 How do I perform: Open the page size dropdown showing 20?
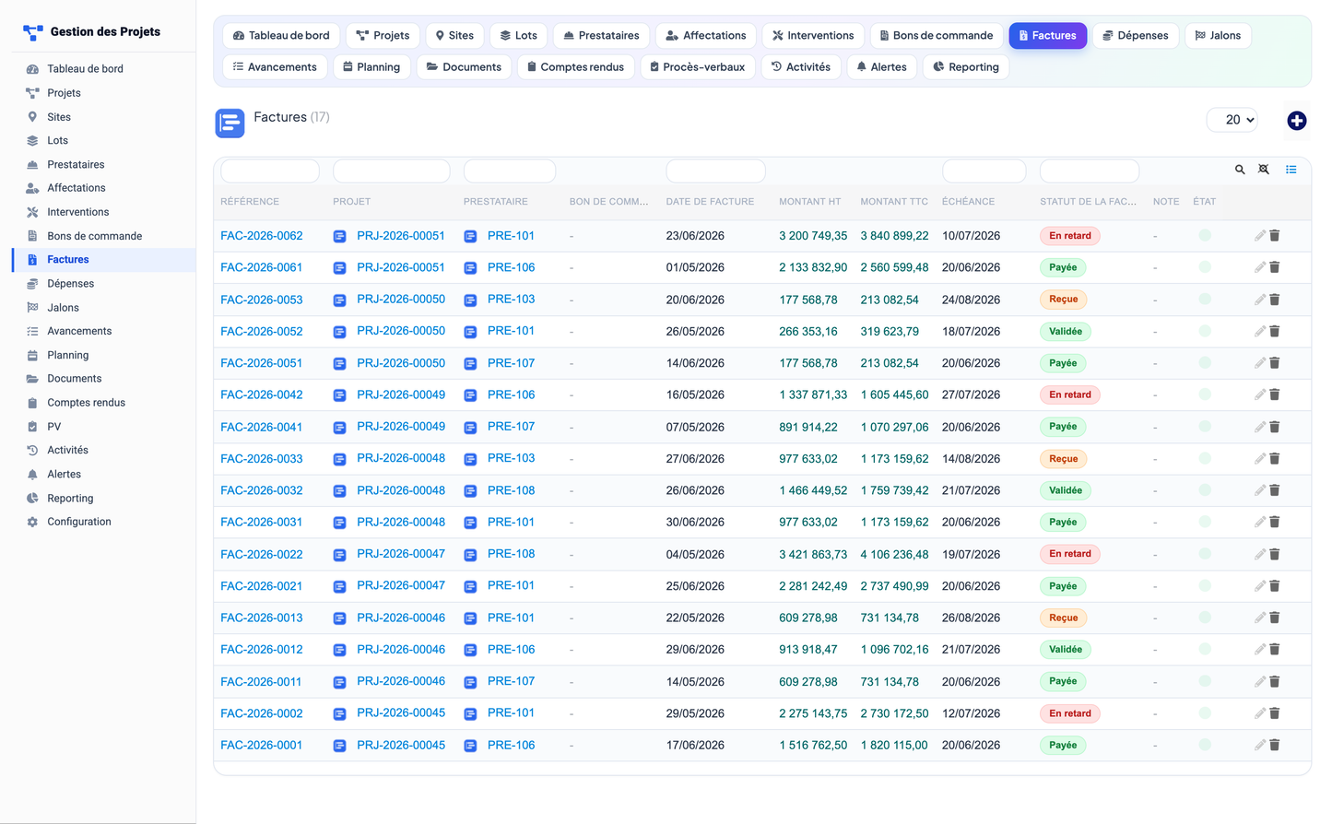pyautogui.click(x=1233, y=120)
